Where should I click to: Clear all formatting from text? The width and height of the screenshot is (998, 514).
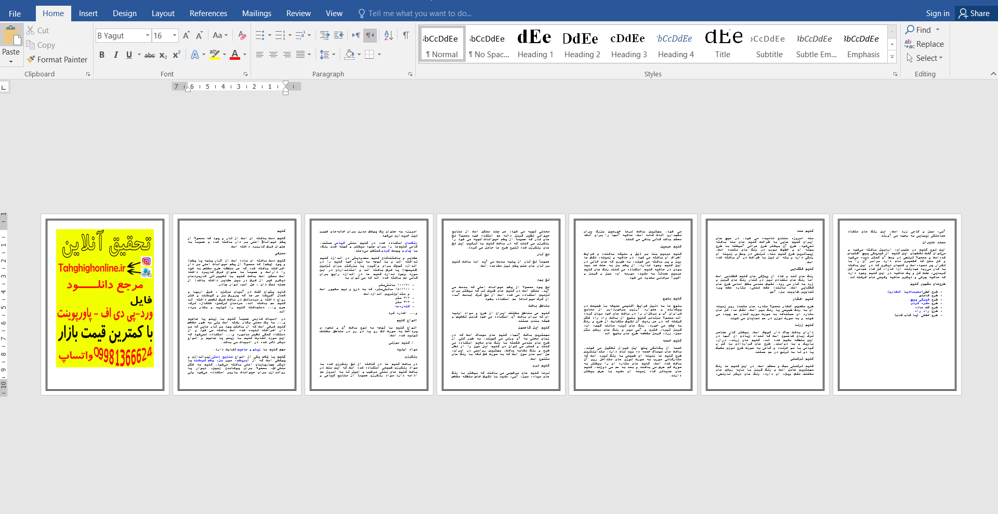242,35
